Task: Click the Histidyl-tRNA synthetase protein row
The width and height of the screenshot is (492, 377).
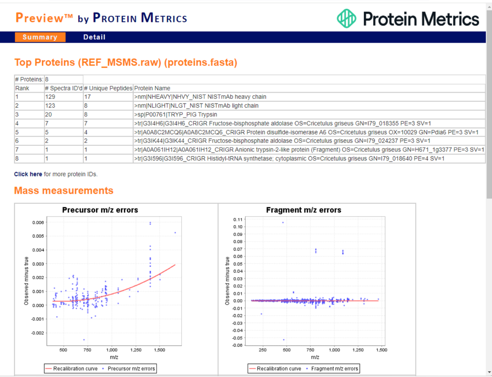Action: [x=250, y=159]
